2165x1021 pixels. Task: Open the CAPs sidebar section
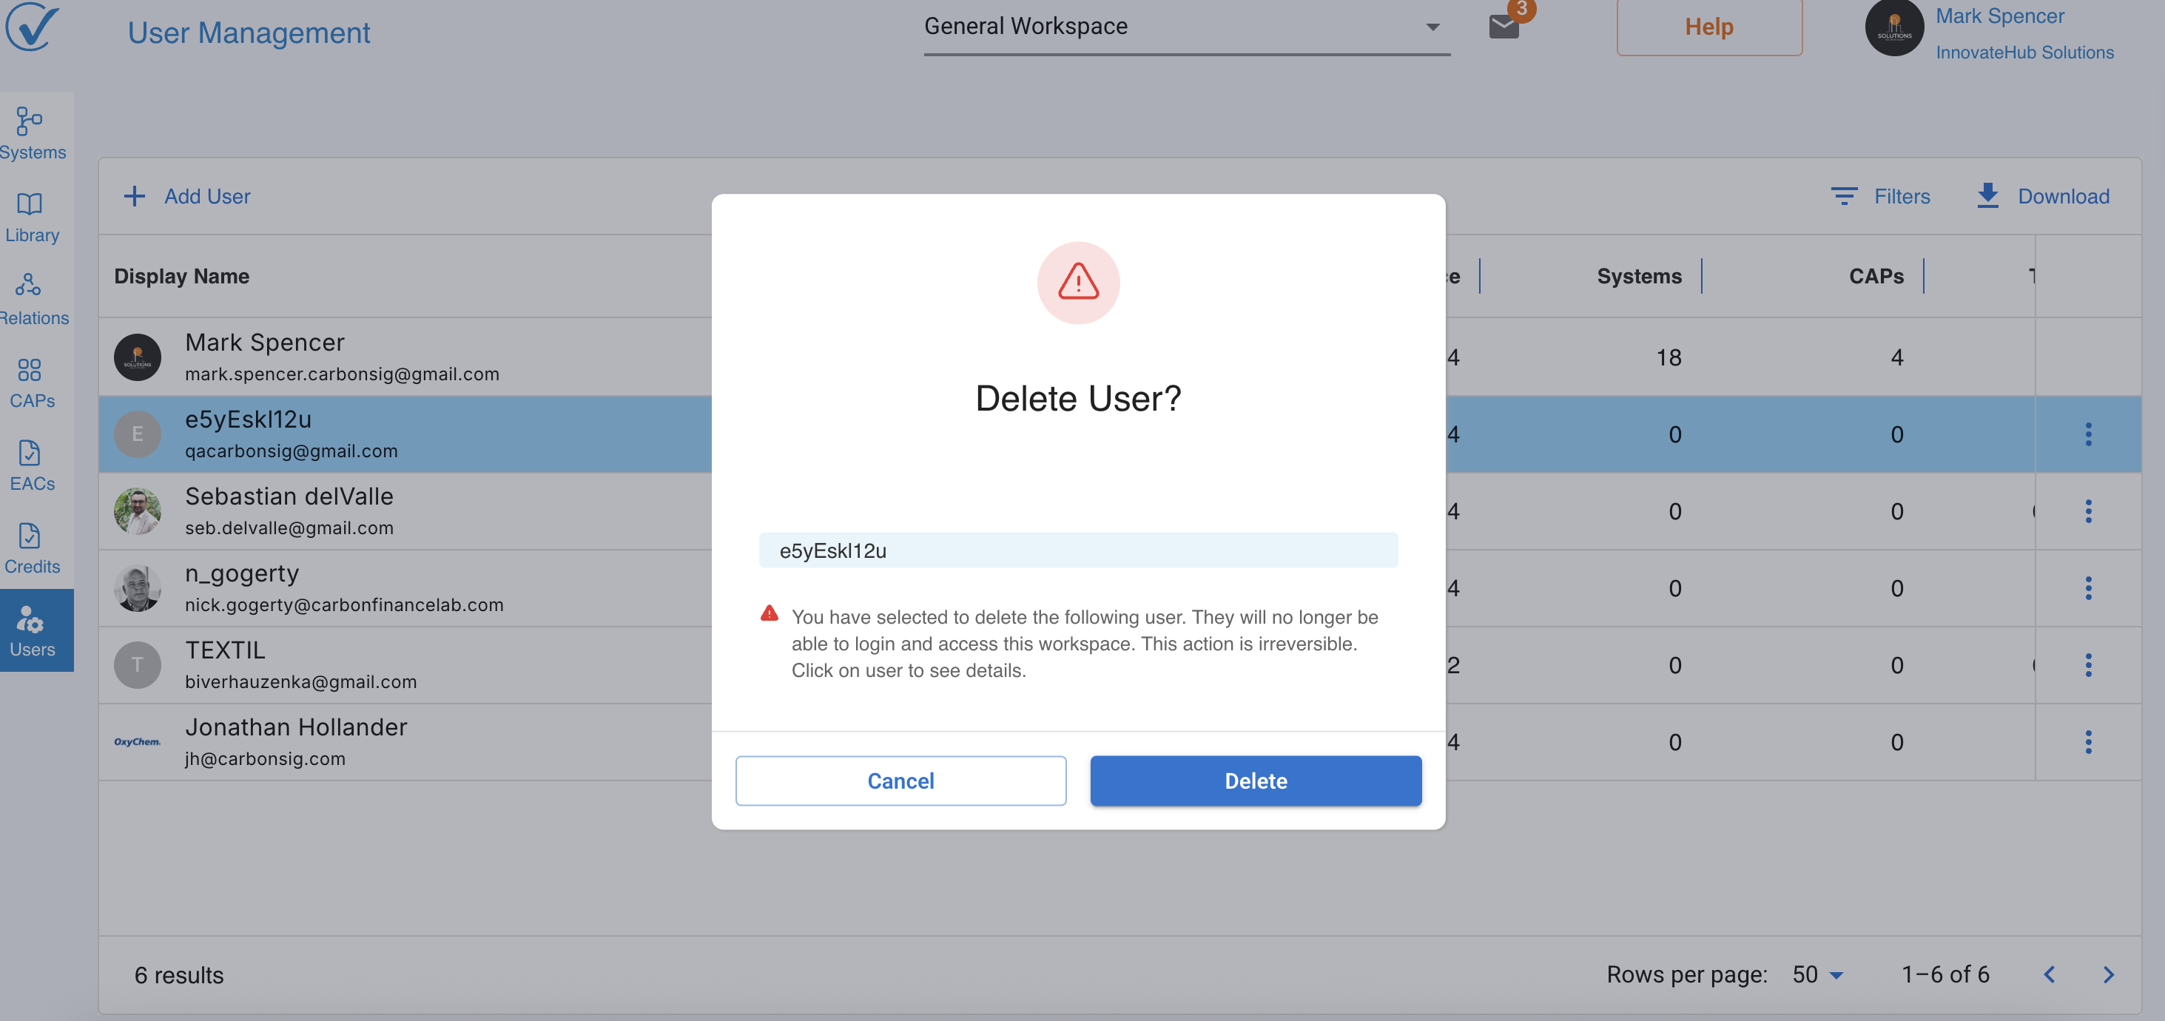[32, 383]
